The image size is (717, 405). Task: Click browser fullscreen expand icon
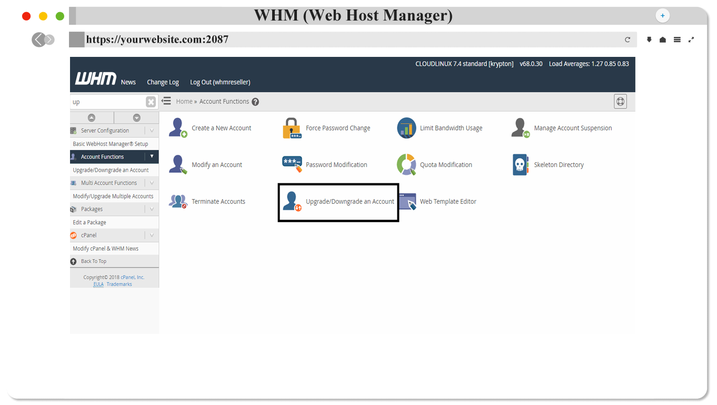691,39
